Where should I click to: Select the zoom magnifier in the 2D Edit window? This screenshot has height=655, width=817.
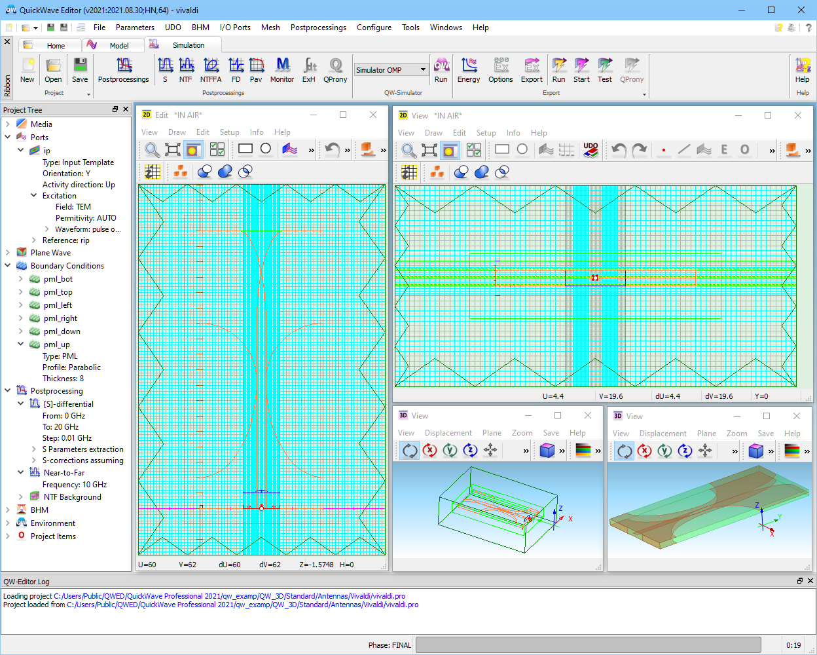tap(153, 149)
